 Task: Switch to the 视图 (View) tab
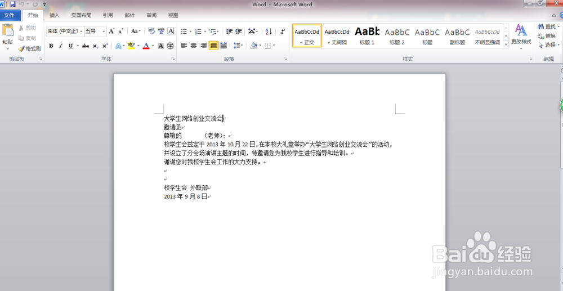click(173, 15)
